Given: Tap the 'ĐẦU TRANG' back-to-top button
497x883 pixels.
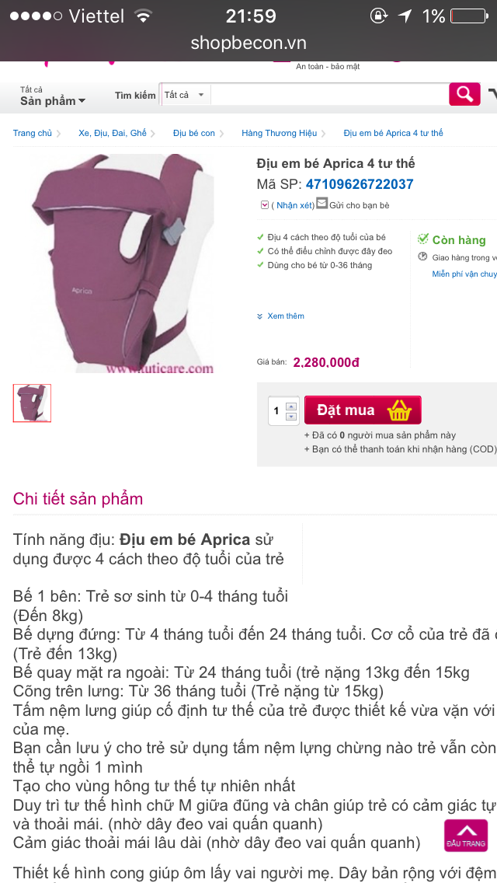Looking at the screenshot, I should coord(466,835).
